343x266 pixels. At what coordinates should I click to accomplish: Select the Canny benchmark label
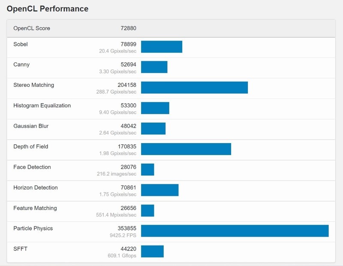point(21,64)
